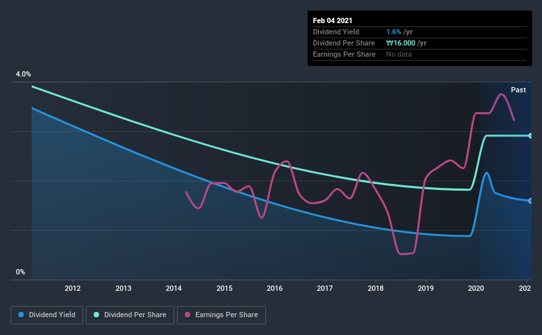Click the 1.6% dividend yield value
The image size is (542, 335).
(393, 32)
